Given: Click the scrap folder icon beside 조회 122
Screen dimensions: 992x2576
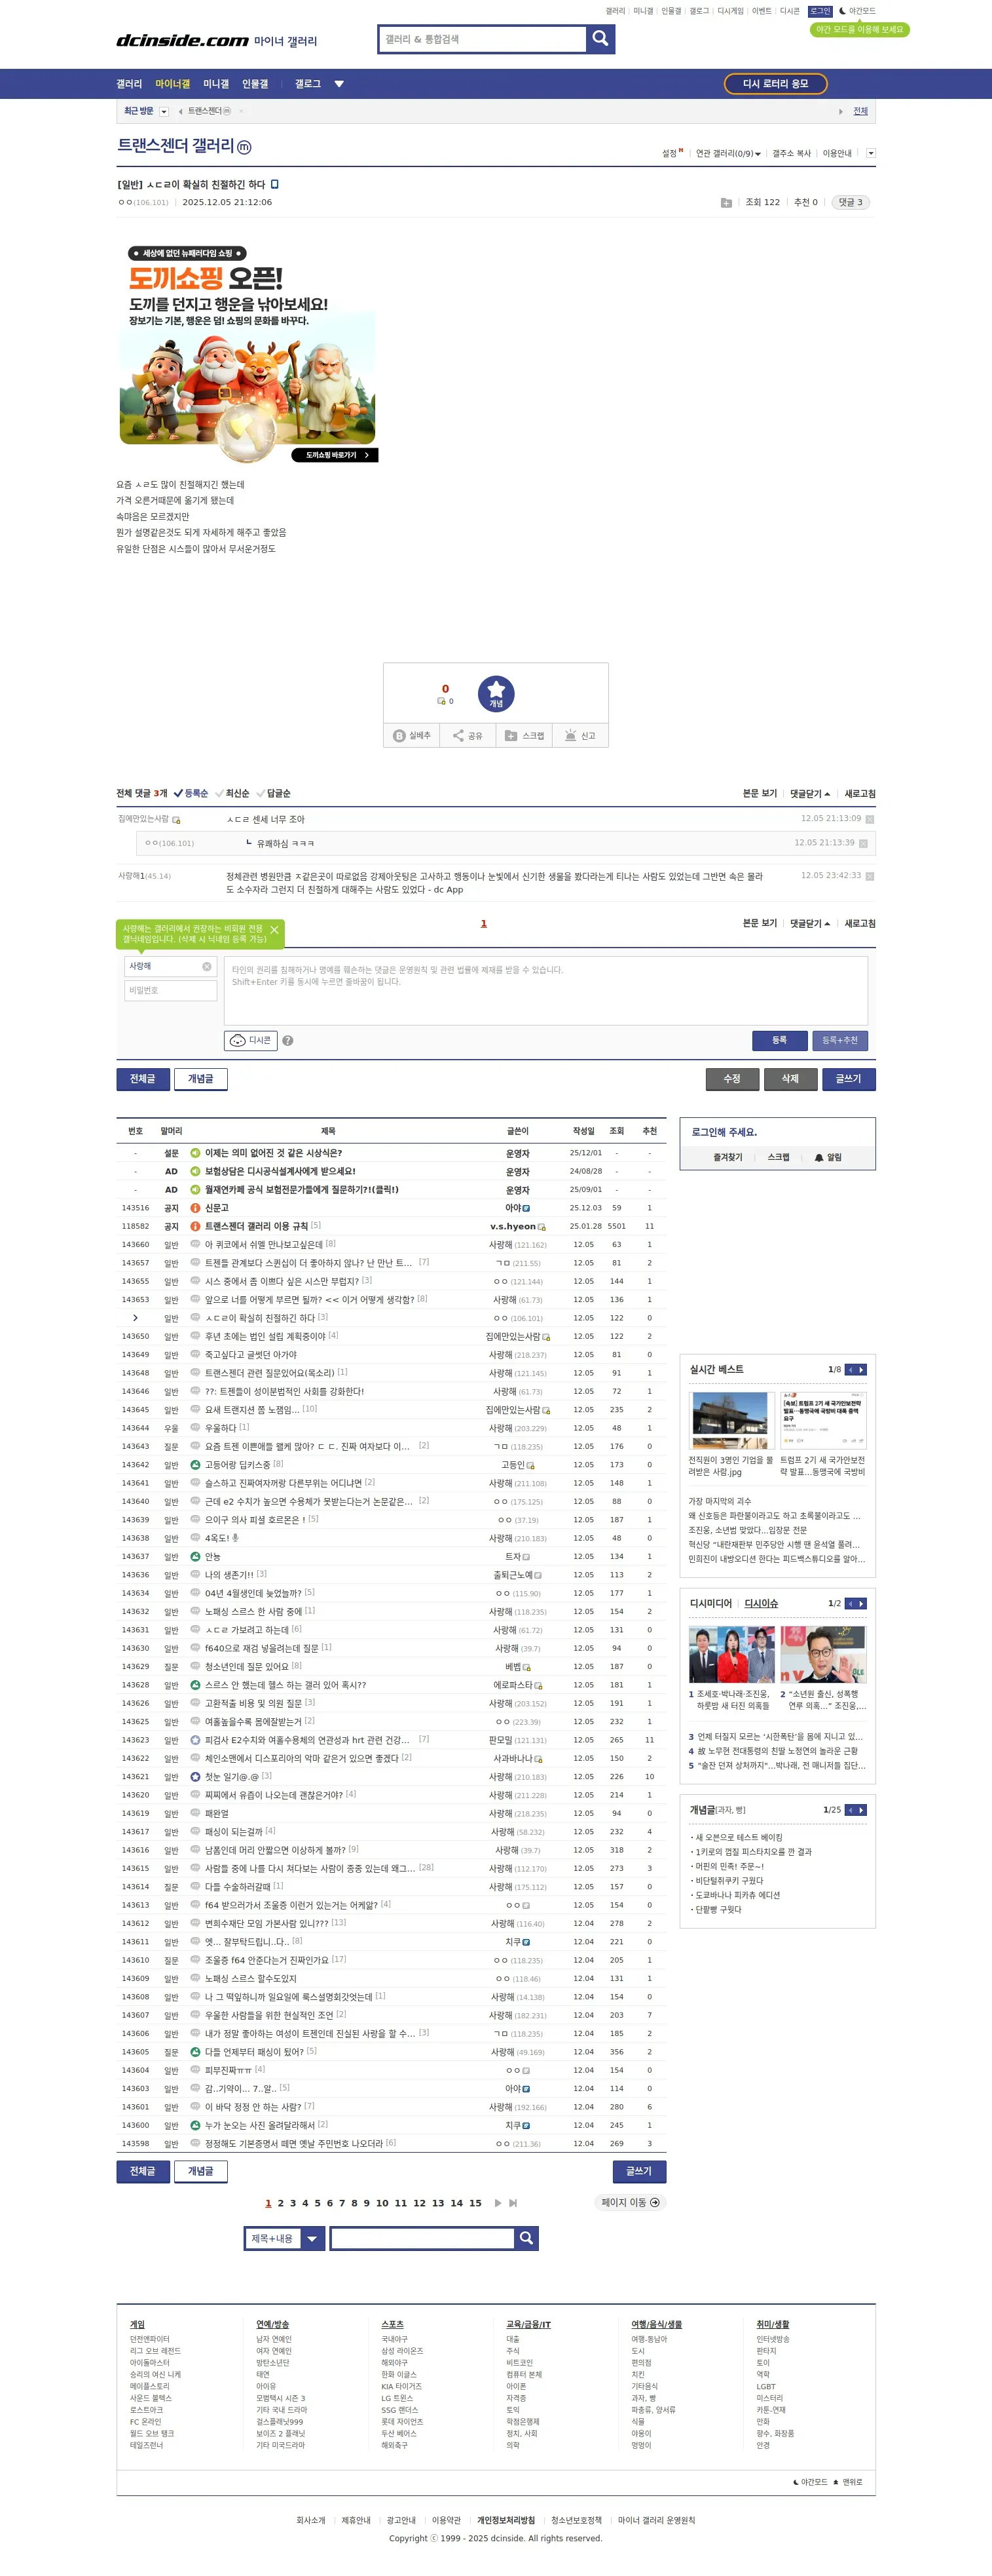Looking at the screenshot, I should [x=726, y=202].
